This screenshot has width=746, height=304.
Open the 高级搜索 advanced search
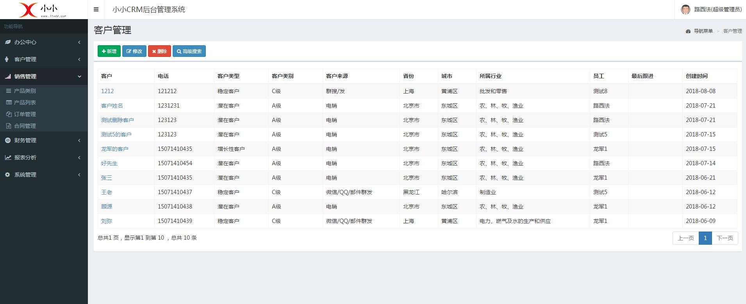click(x=189, y=51)
